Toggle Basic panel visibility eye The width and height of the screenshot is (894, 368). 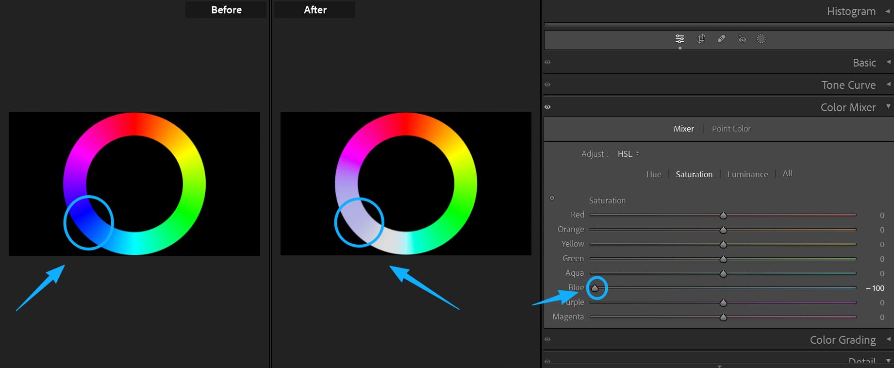pos(547,63)
